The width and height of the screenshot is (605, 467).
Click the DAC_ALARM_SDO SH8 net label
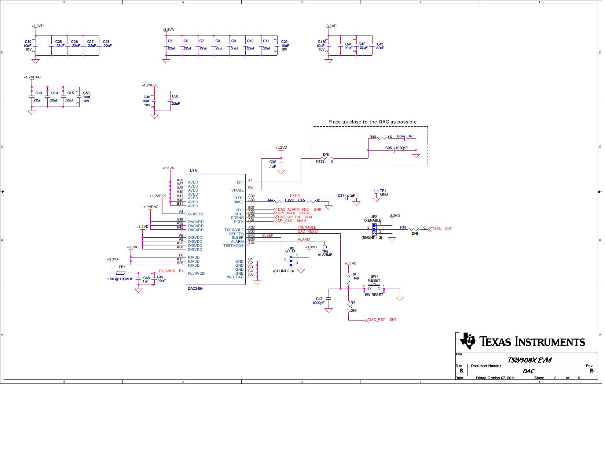pyautogui.click(x=293, y=210)
